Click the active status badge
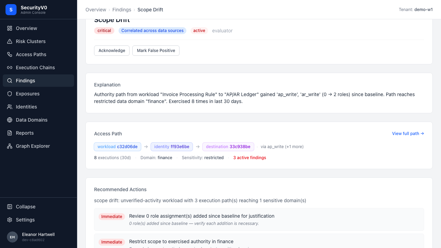Image resolution: width=441 pixels, height=248 pixels. click(199, 31)
